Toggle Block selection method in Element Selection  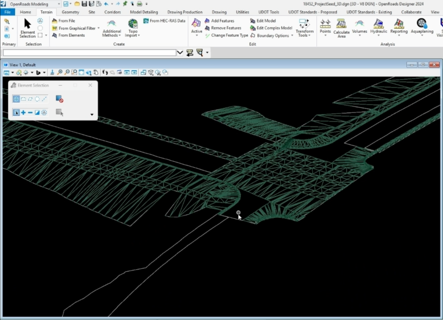point(23,99)
